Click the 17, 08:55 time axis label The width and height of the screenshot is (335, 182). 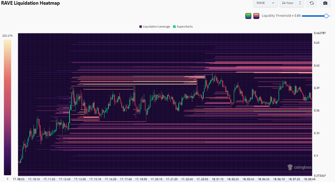(19, 179)
